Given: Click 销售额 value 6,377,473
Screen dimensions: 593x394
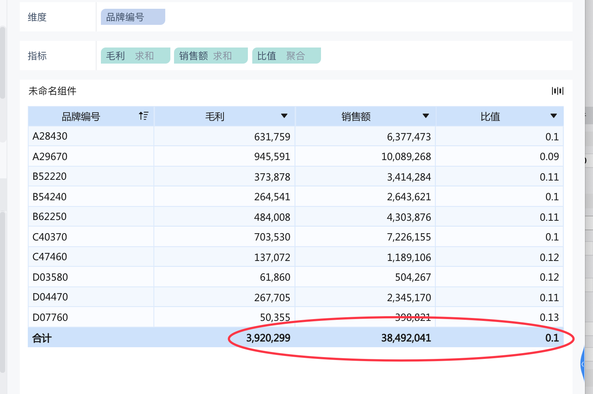Looking at the screenshot, I should 409,137.
